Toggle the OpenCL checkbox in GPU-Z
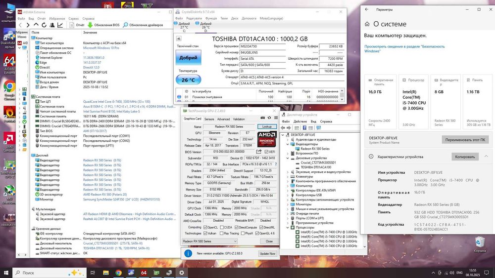Image resolution: width=495 pixels, height=278 pixels. tap(205, 227)
